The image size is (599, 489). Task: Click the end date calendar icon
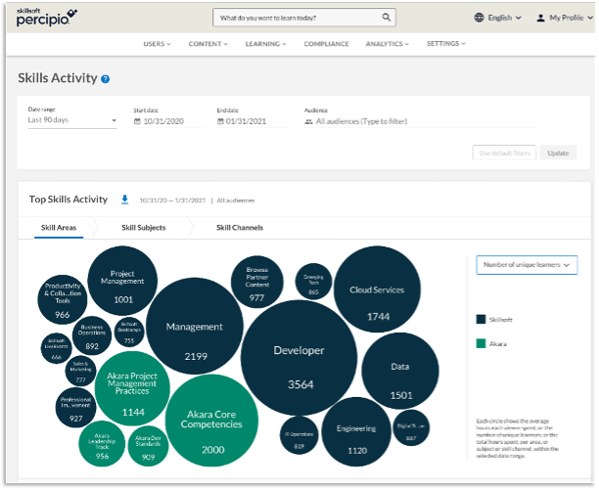click(220, 121)
